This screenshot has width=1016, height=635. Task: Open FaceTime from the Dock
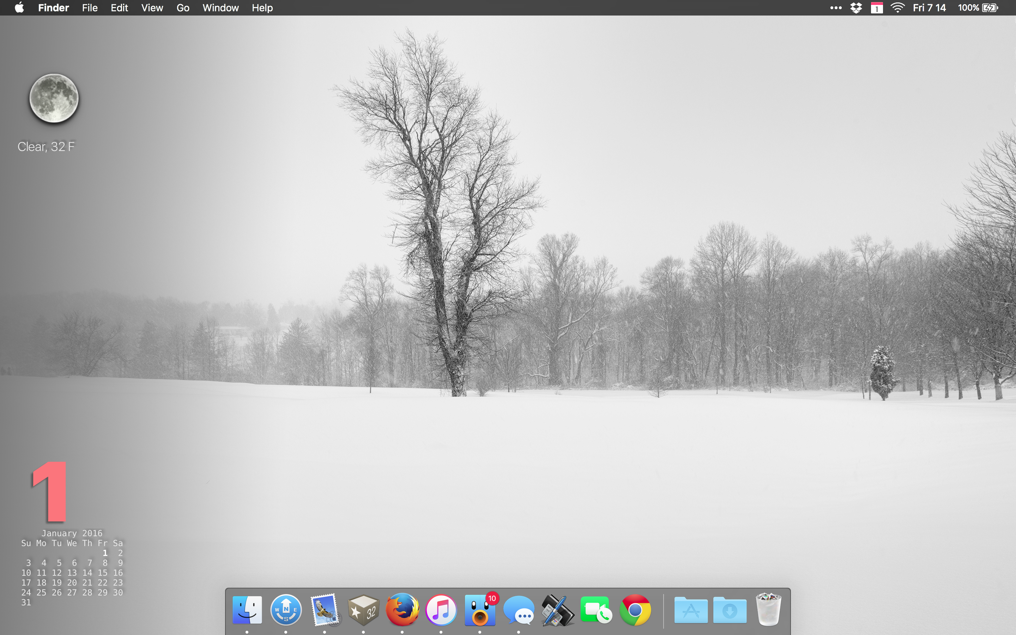pyautogui.click(x=596, y=610)
